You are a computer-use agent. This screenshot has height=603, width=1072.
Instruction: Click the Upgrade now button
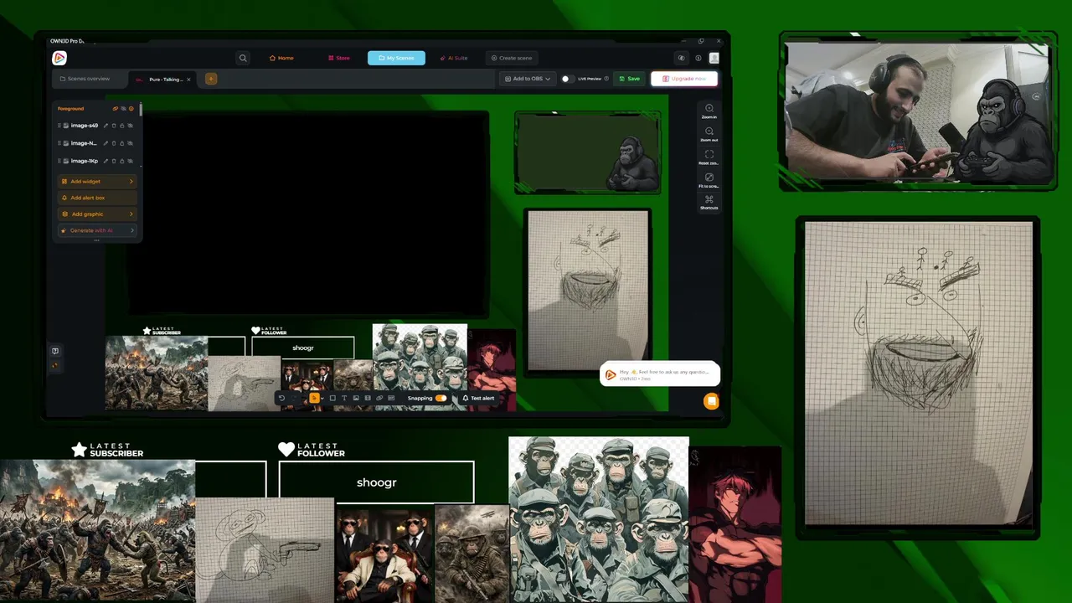point(684,79)
